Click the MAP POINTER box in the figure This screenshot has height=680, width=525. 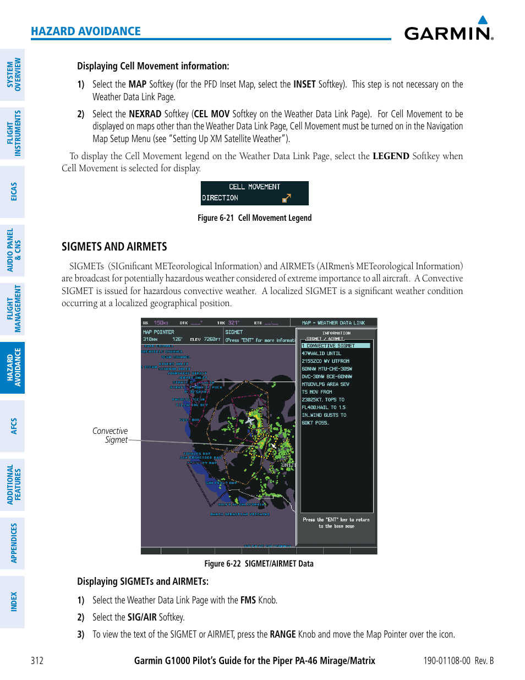pos(182,336)
